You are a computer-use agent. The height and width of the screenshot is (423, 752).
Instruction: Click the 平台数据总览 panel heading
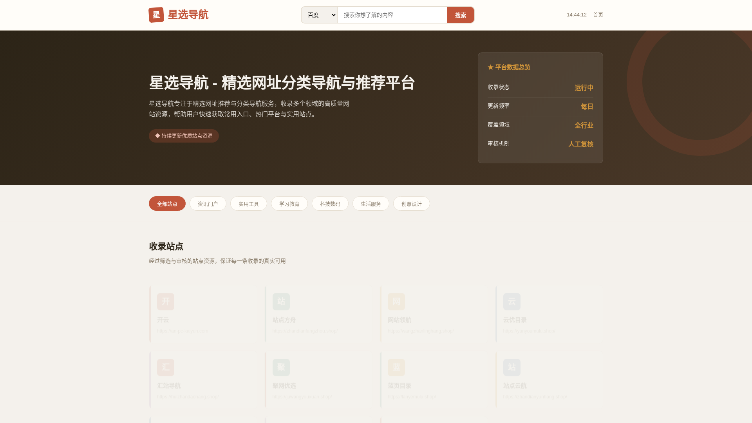click(x=509, y=67)
